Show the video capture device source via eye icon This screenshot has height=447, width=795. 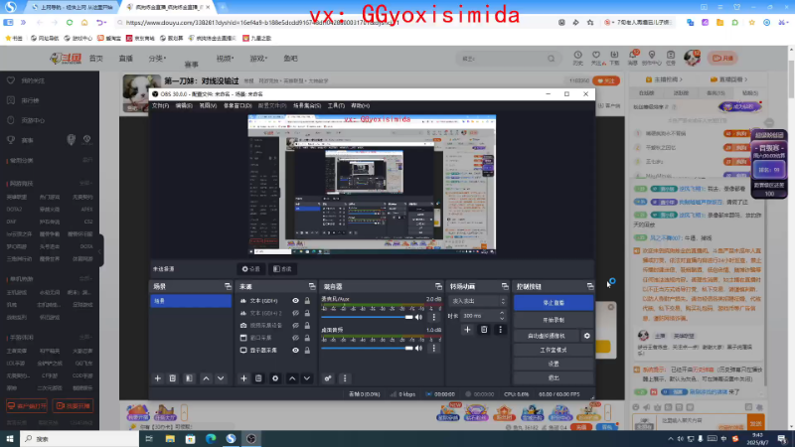tap(295, 326)
